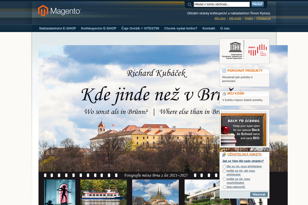Open the statue silhouette photo thumbnail
308x205 pixels.
60,192
